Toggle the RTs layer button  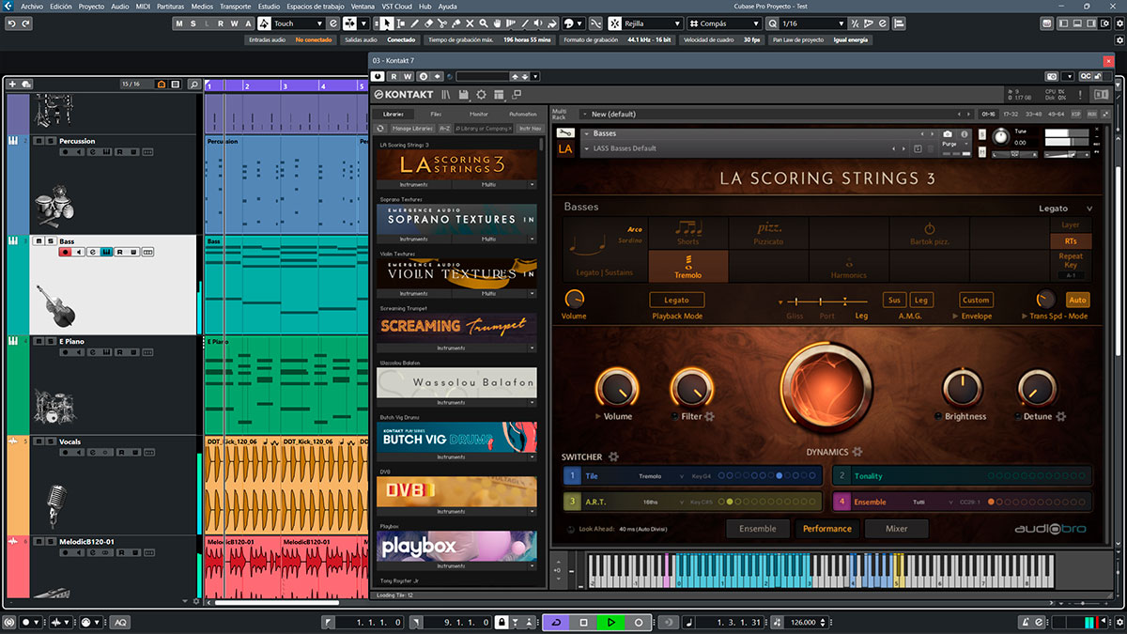point(1071,241)
